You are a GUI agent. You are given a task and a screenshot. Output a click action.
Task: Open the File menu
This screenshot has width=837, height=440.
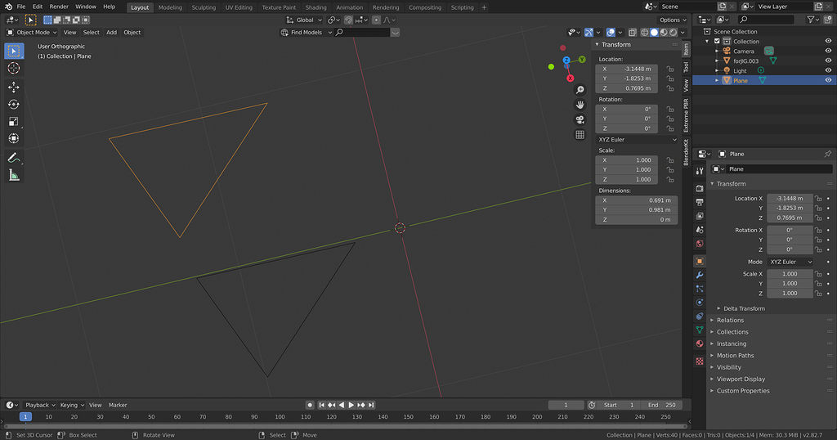[x=20, y=7]
